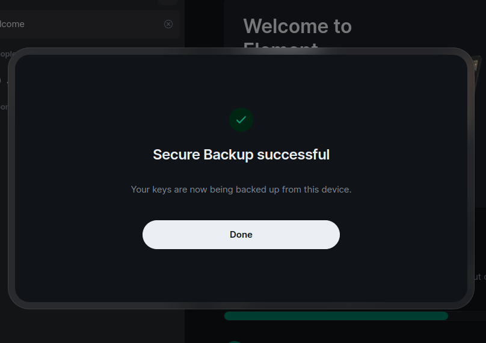Click the green setup progress bar
This screenshot has width=486, height=343.
tap(336, 316)
